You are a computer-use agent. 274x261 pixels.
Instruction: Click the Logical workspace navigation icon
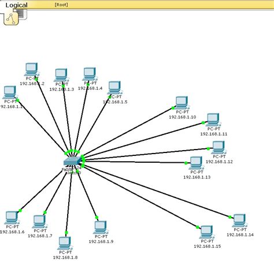click(11, 18)
